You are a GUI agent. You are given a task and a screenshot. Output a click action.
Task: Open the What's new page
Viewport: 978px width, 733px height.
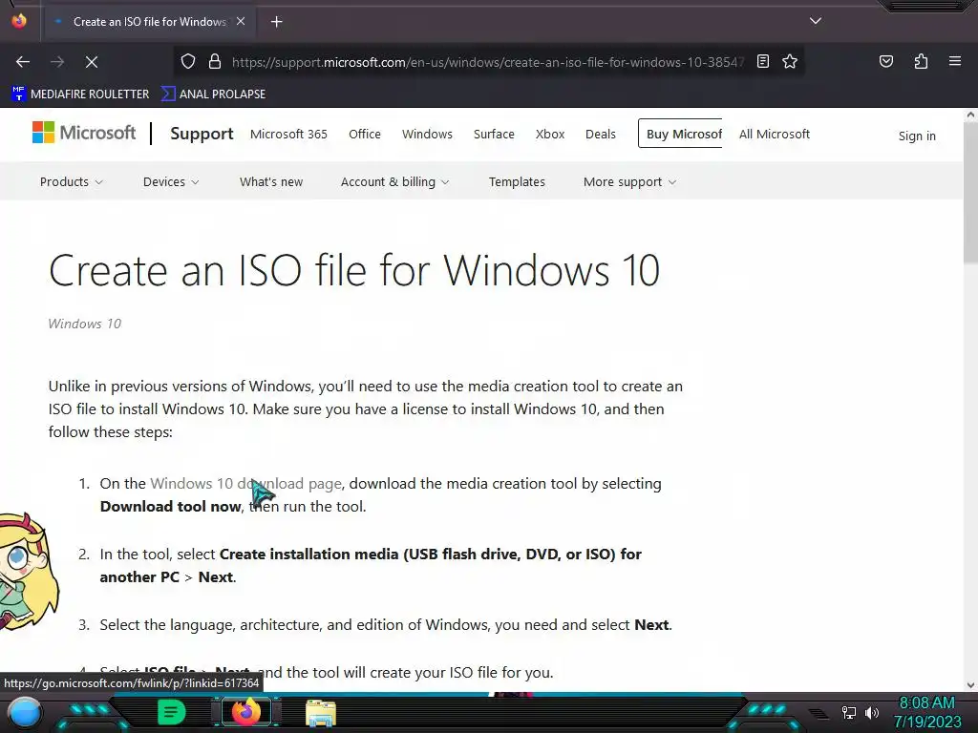[x=271, y=182]
